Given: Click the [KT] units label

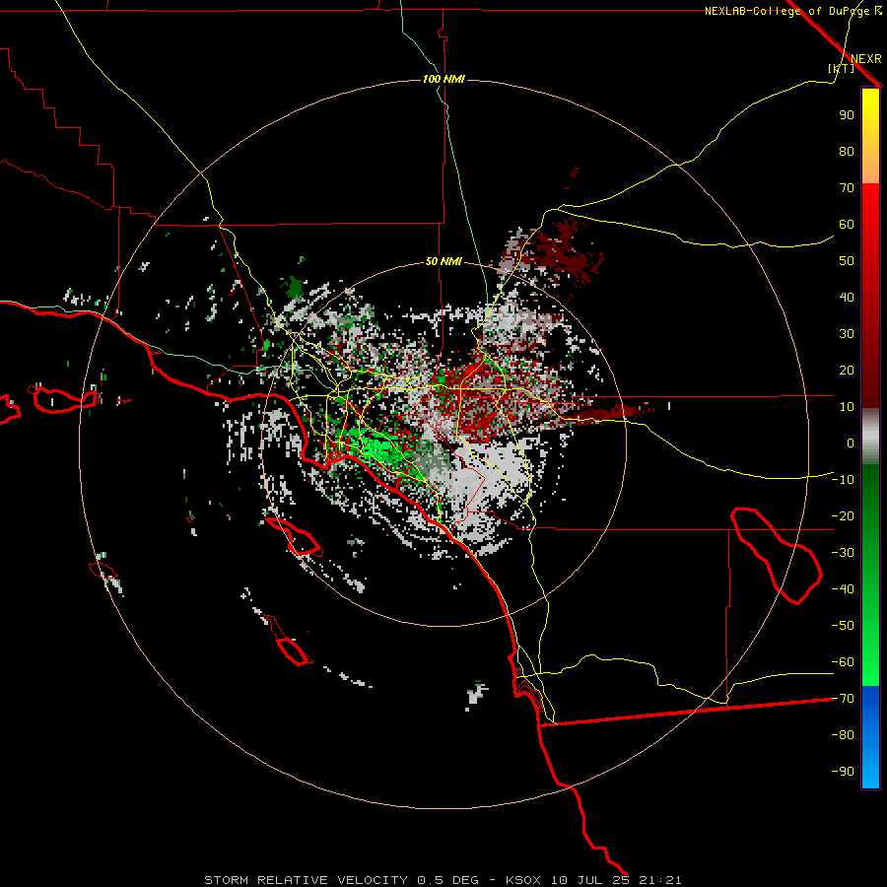Looking at the screenshot, I should [x=841, y=68].
